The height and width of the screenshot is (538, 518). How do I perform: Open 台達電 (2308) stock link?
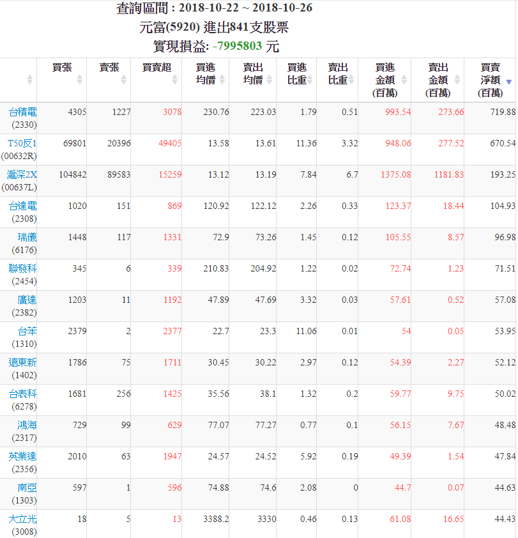(x=23, y=206)
